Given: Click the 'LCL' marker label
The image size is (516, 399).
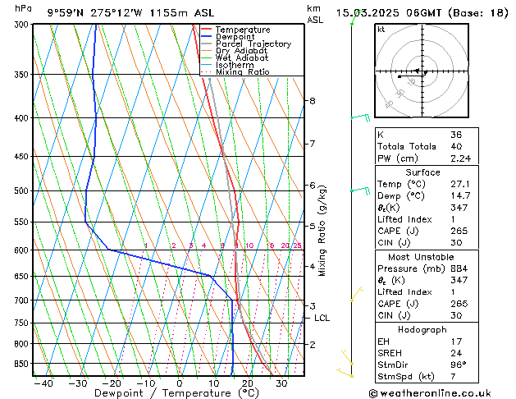Looking at the screenshot, I should click(322, 318).
